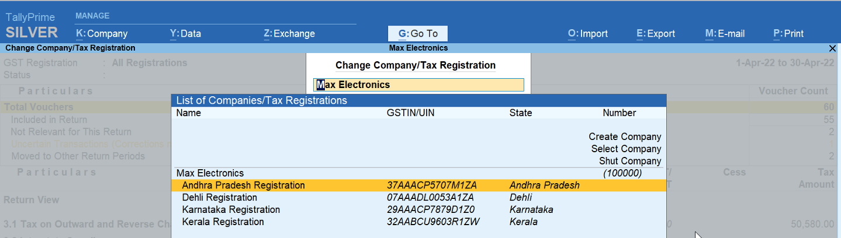Select Max Electronics company row
The image size is (841, 238).
[x=418, y=173]
